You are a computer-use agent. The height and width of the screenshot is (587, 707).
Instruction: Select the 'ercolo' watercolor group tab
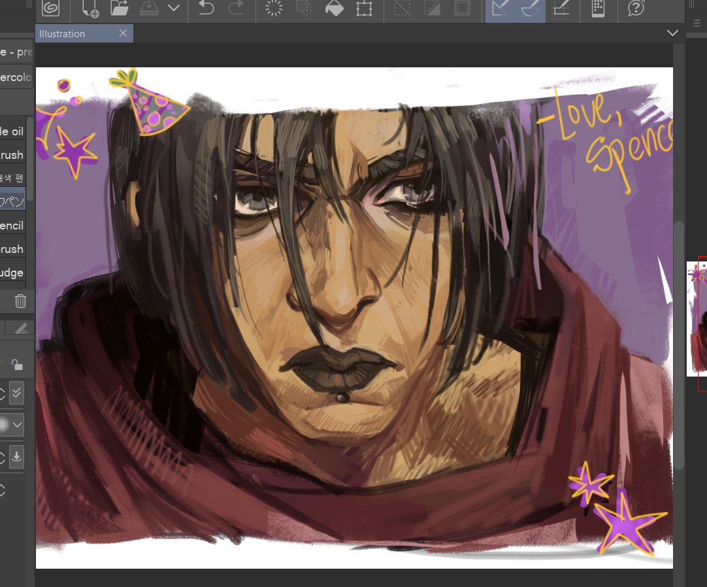point(16,77)
